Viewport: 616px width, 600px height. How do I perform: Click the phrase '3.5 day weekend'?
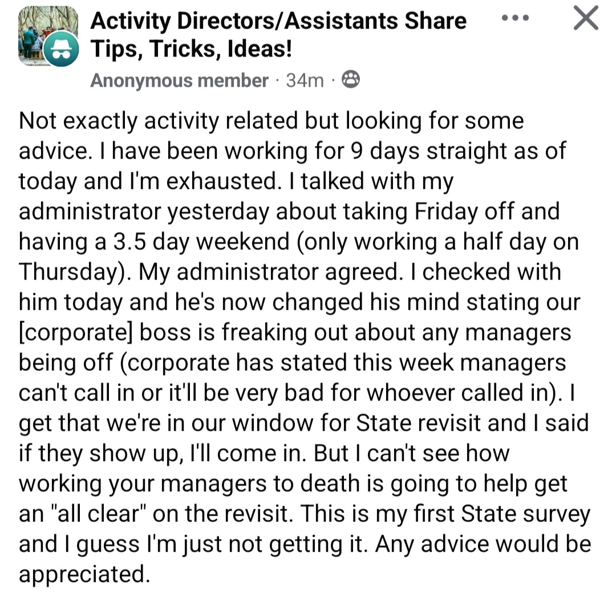point(201,242)
